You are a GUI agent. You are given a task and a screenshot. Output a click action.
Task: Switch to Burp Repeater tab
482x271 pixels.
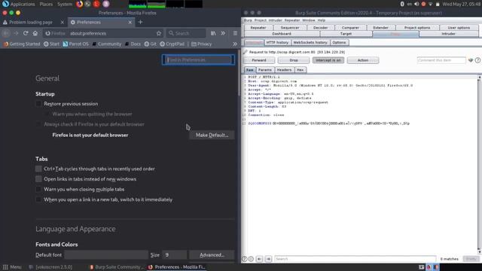tap(258, 28)
